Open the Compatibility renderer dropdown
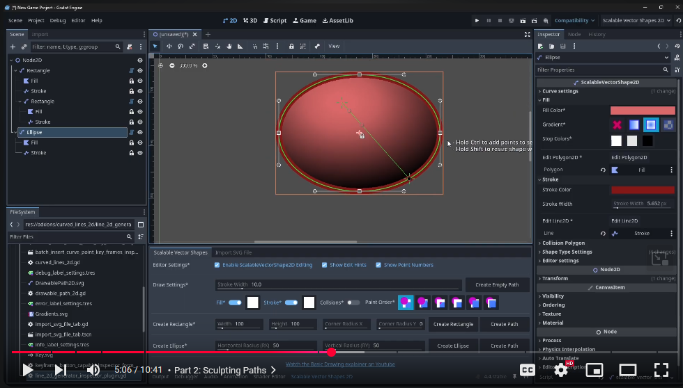683x388 pixels. click(574, 20)
